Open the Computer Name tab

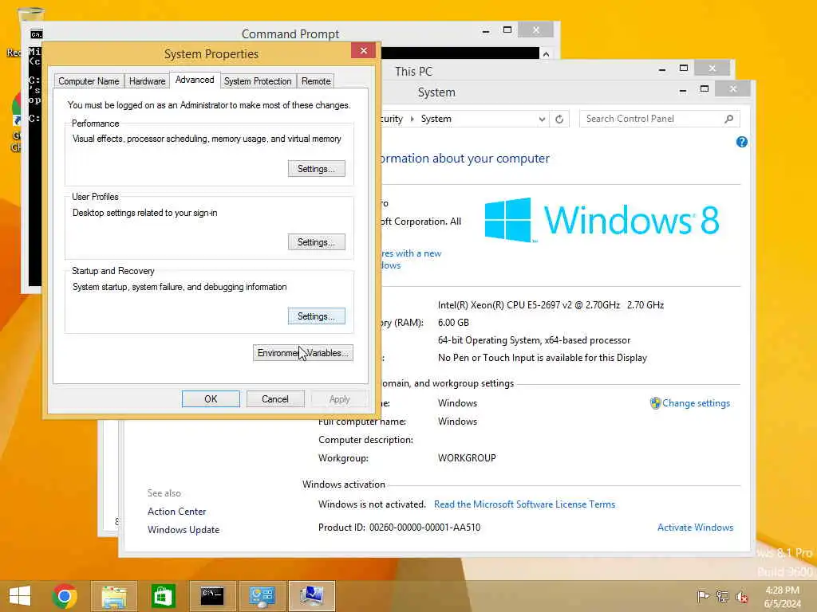click(89, 81)
